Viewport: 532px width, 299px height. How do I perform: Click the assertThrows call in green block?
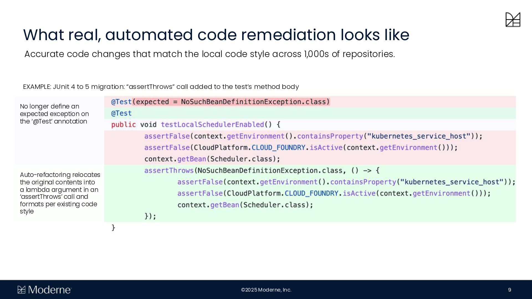(x=169, y=171)
